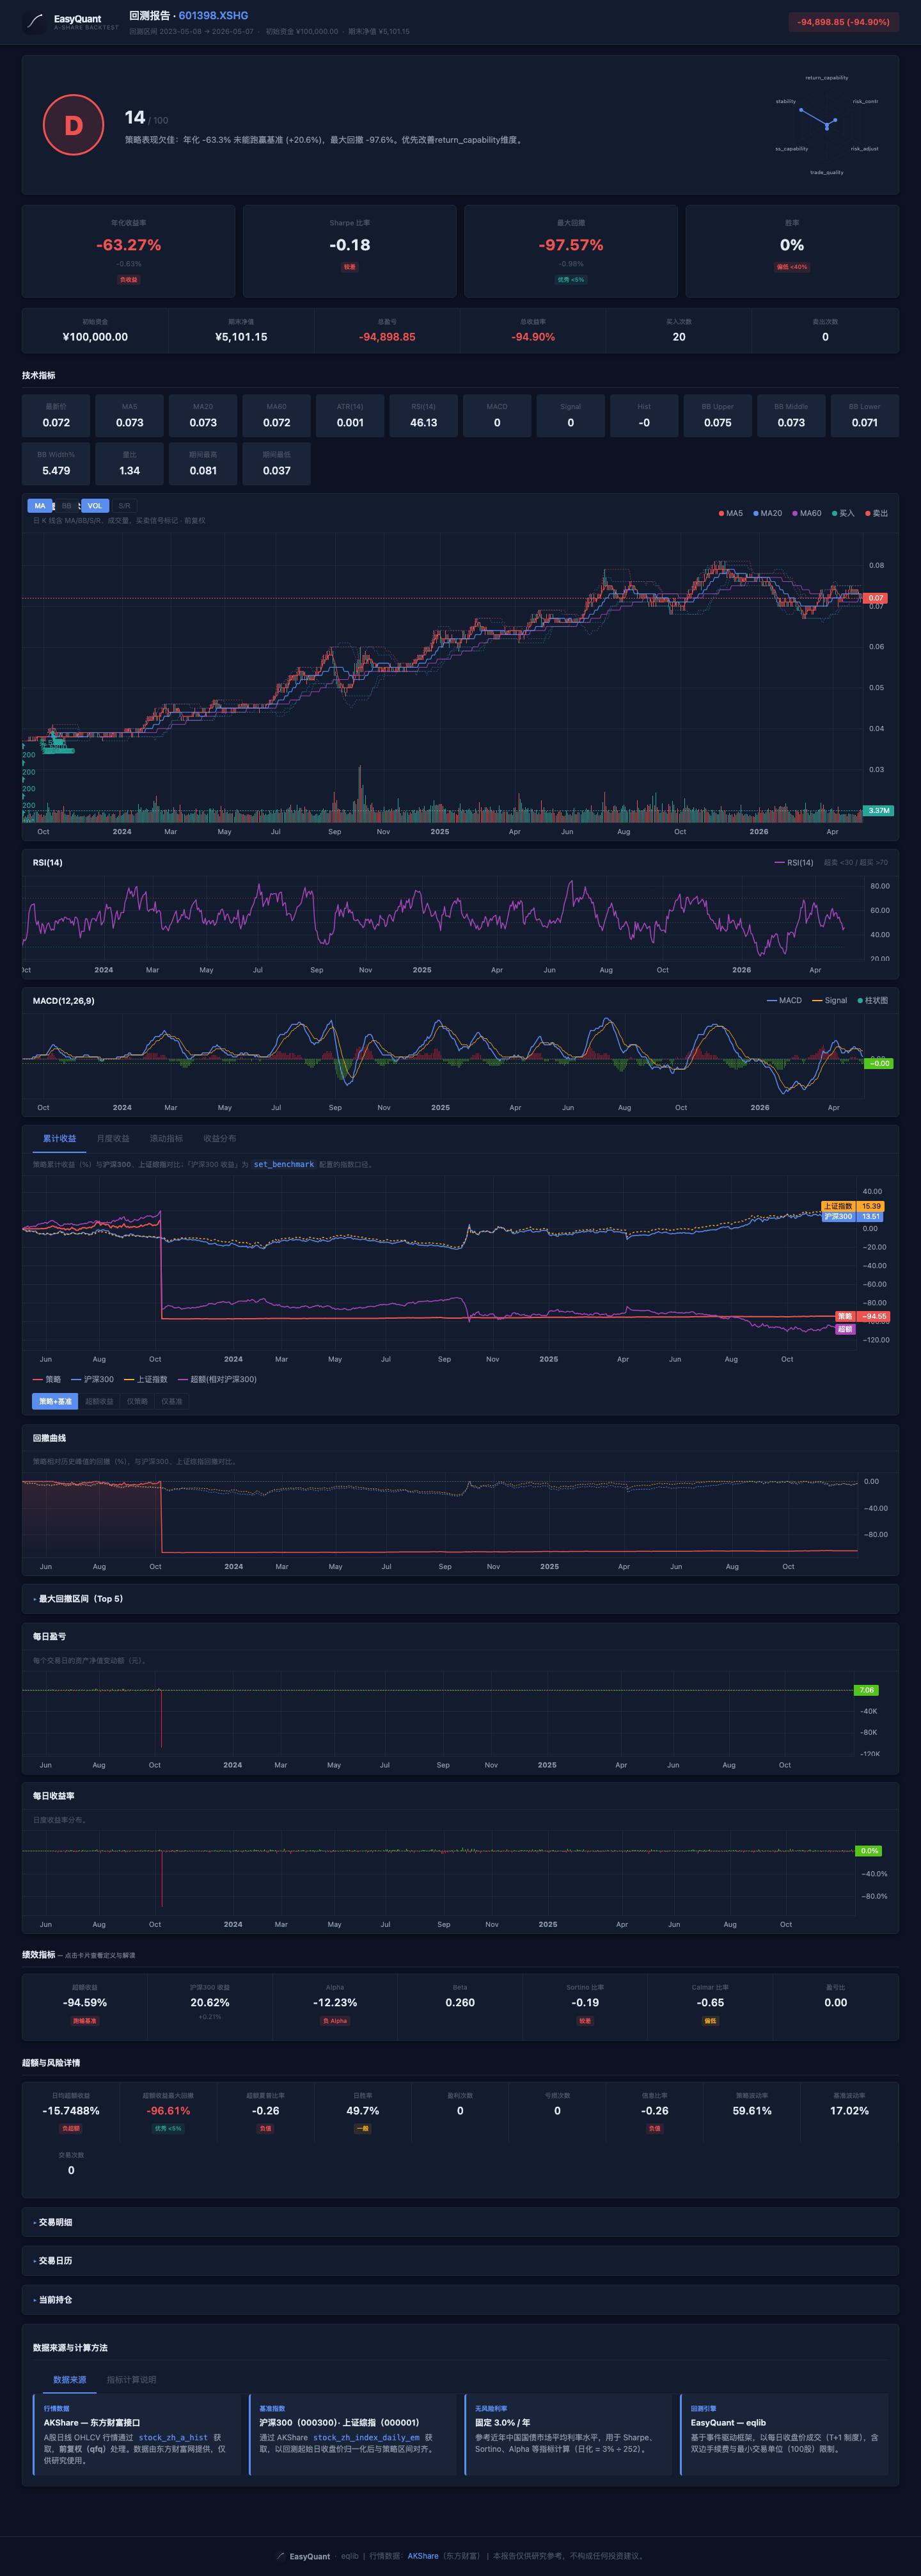Viewport: 921px width, 2576px height.
Task: Click the 年化收益率 -63.27% card
Action: pos(129,251)
